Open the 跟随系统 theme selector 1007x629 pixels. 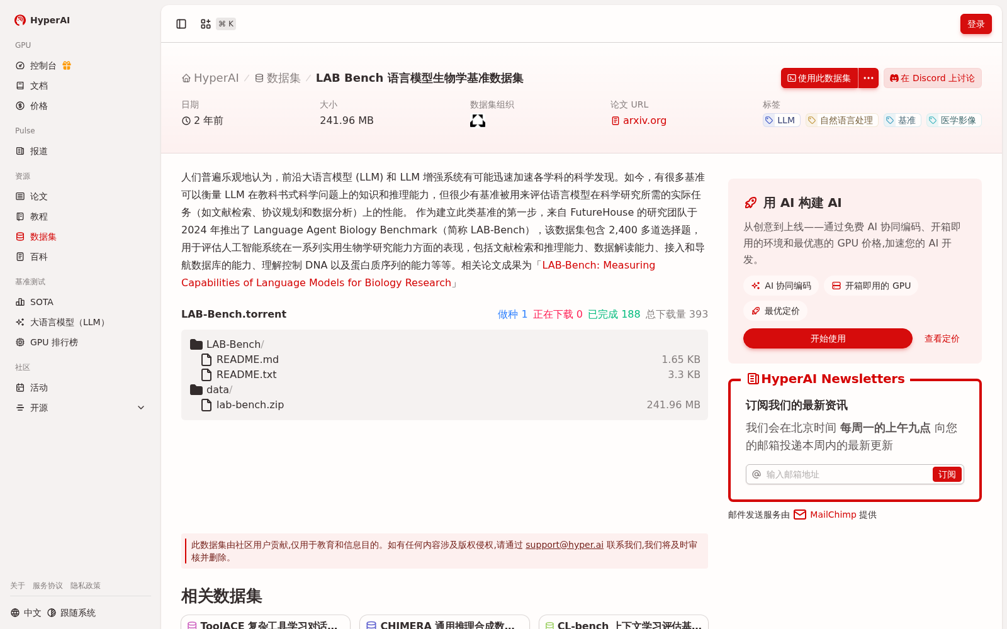click(71, 613)
